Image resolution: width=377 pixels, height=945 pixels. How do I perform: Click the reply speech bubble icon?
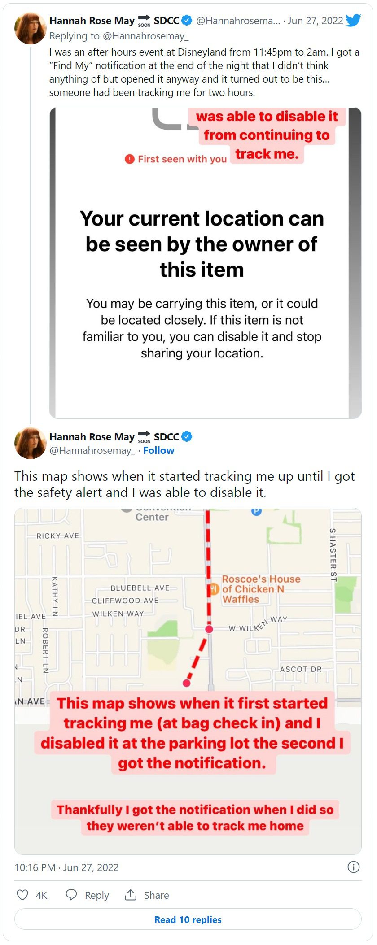tap(71, 895)
